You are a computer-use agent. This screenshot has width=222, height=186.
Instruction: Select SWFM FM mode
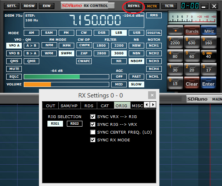pyautogui.click(x=66, y=53)
